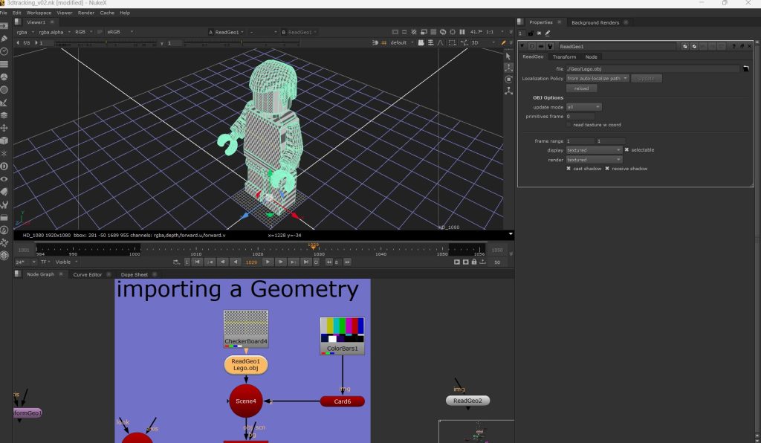Click the Views eye icon in left toolbar
This screenshot has height=443, width=761.
tap(4, 179)
